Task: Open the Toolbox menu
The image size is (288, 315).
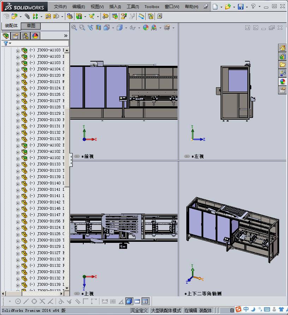Action: [x=152, y=7]
